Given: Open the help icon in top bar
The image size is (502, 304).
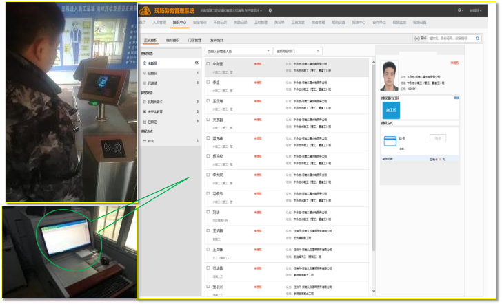Looking at the screenshot, I should pos(460,11).
